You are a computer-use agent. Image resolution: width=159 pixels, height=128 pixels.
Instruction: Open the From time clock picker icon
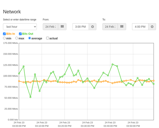pos(93,27)
